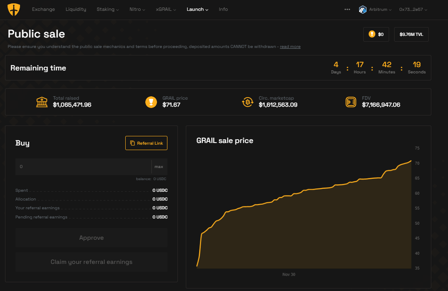Click the Arbitrum network icon
This screenshot has height=291, width=448.
(362, 10)
